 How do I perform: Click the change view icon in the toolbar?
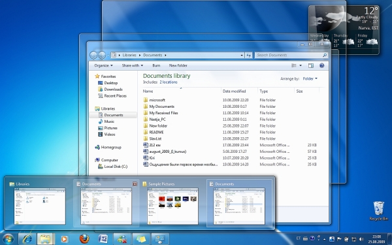[294, 65]
